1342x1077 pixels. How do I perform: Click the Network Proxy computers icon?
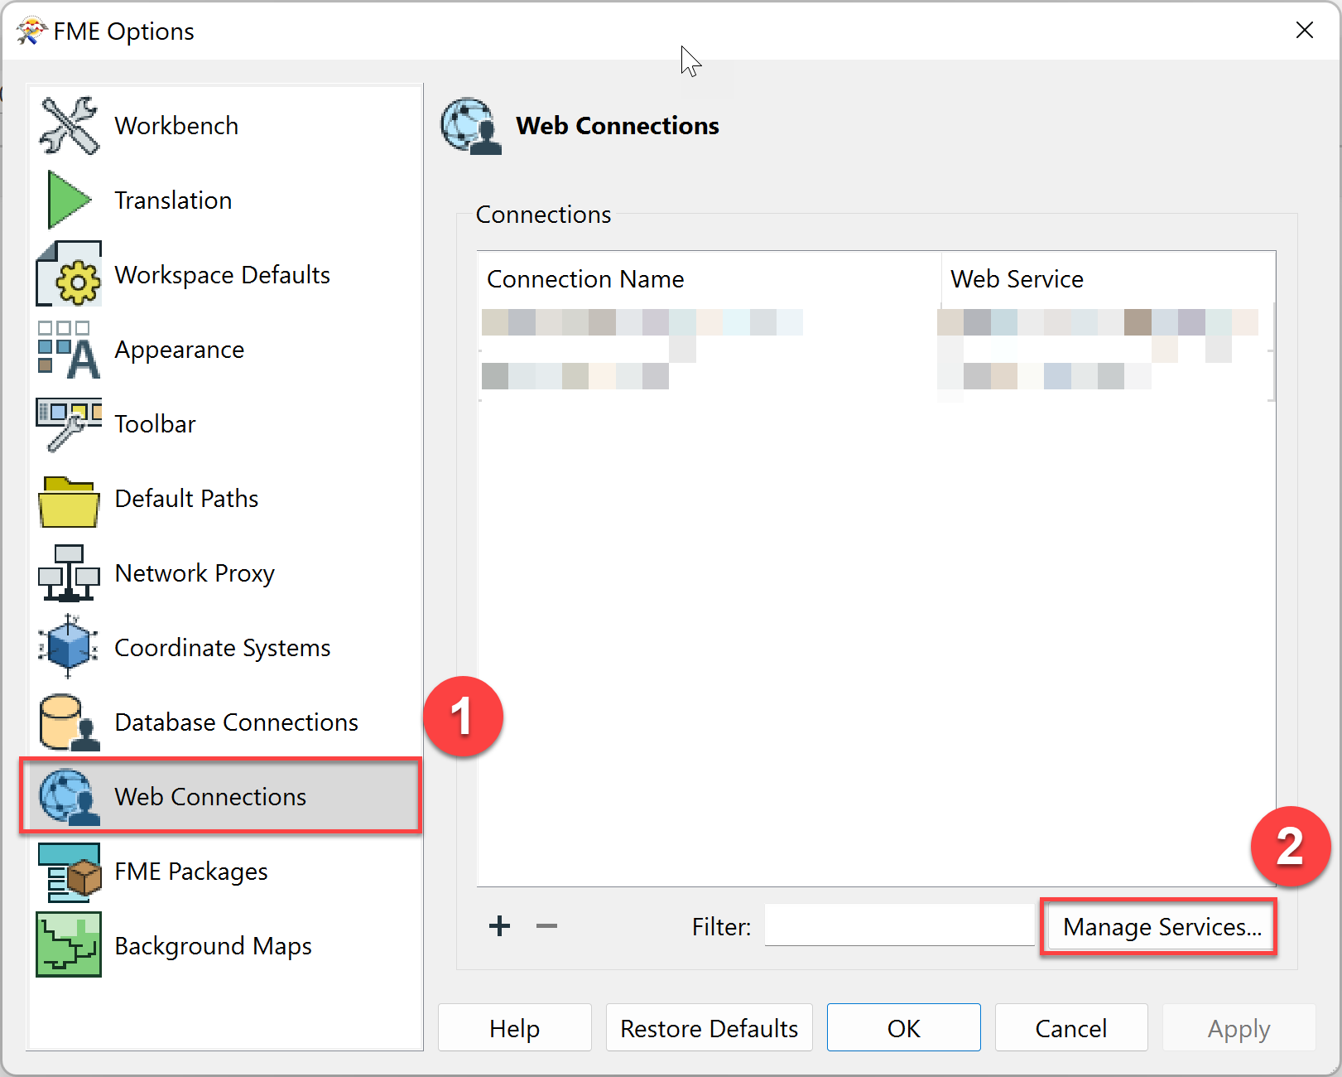coord(69,572)
